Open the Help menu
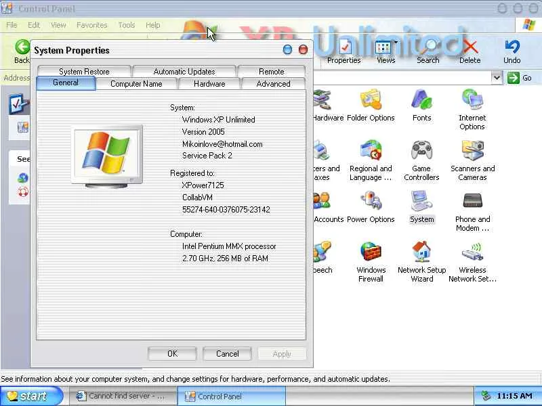The image size is (542, 406). tap(153, 25)
